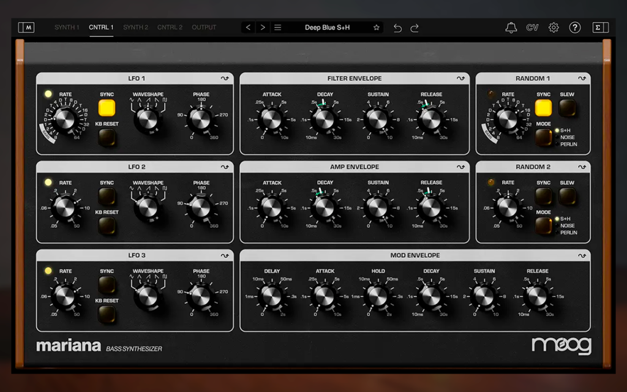Click Amp Envelope modulation assign icon
Viewport: 627px width, 392px height.
pos(460,167)
